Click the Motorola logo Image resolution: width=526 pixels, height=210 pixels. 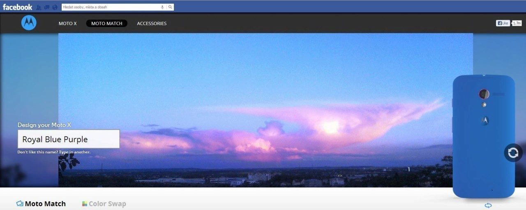29,23
